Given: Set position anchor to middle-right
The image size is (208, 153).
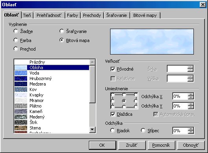Looking at the screenshot, I should [x=136, y=101].
